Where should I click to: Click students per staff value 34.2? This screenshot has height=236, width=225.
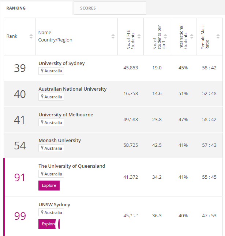coord(157,177)
